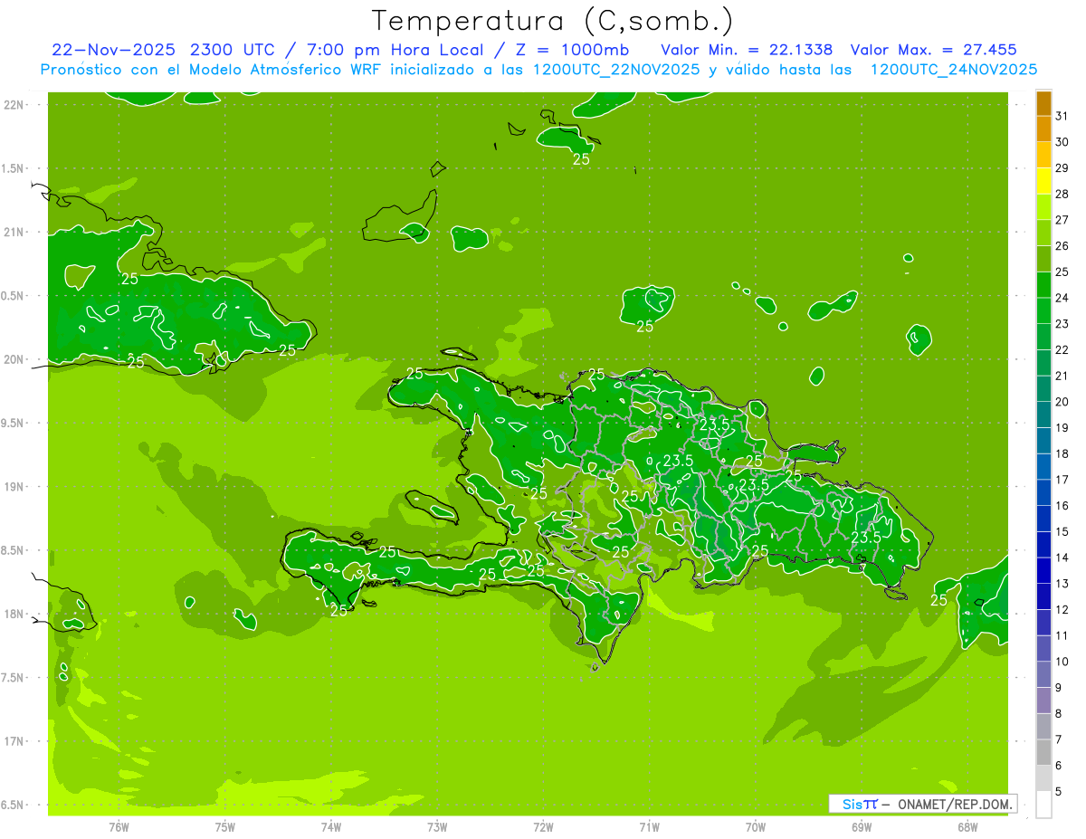Viewport: 1086px width, 839px height.
Task: Click the '71W' longitude axis label
Action: (x=649, y=826)
